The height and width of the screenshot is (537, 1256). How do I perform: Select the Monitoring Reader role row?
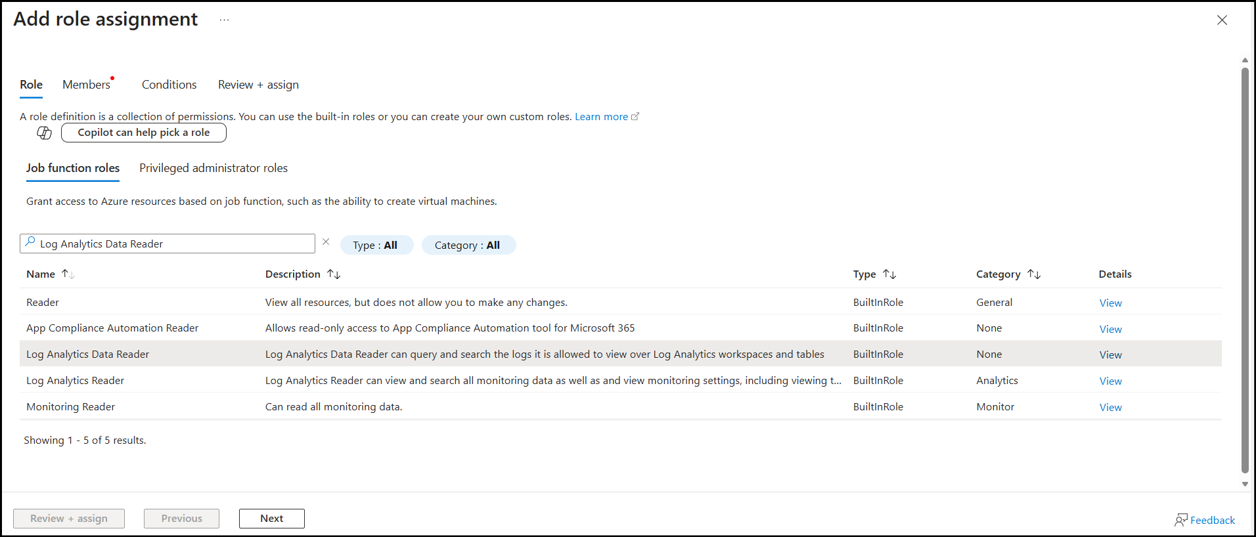[x=71, y=407]
